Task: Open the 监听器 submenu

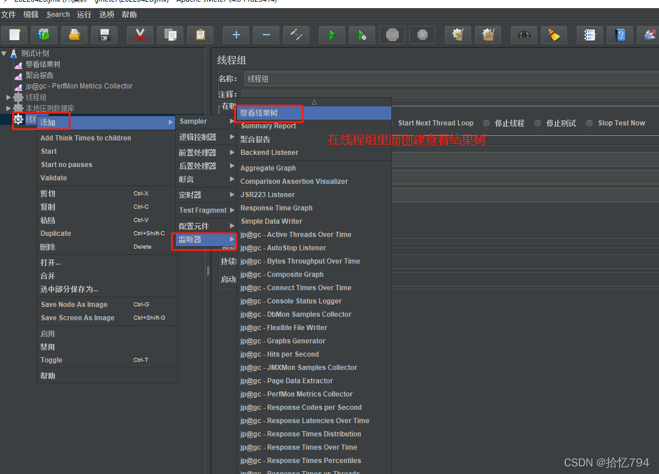Action: click(x=206, y=239)
